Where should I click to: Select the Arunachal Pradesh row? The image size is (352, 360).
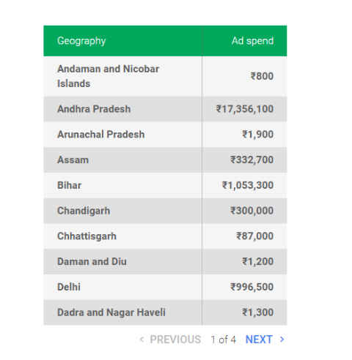[165, 135]
